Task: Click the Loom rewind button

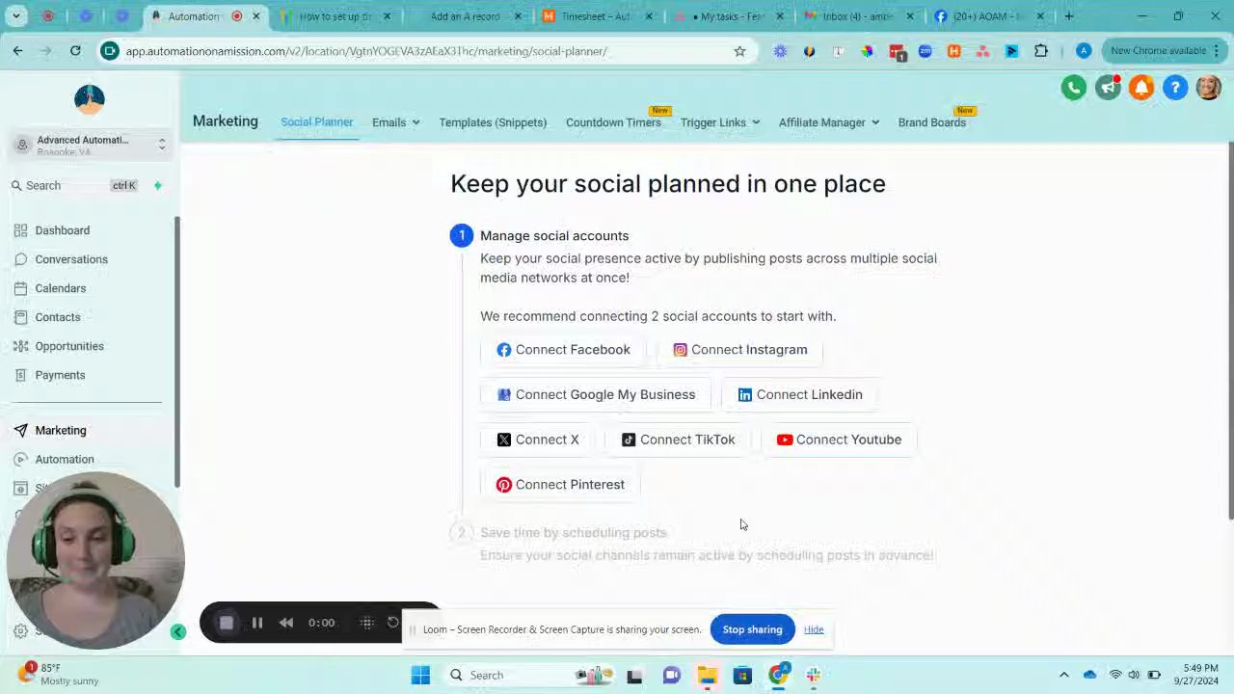Action: click(x=286, y=623)
